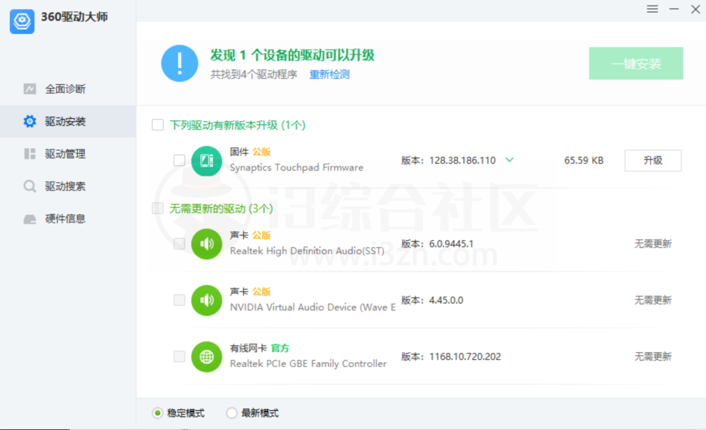Click the NVIDIA Virtual Audio speaker icon

click(207, 301)
